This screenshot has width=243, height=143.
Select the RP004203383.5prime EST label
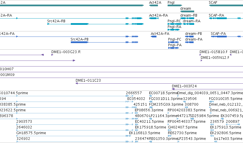[x=186, y=110]
